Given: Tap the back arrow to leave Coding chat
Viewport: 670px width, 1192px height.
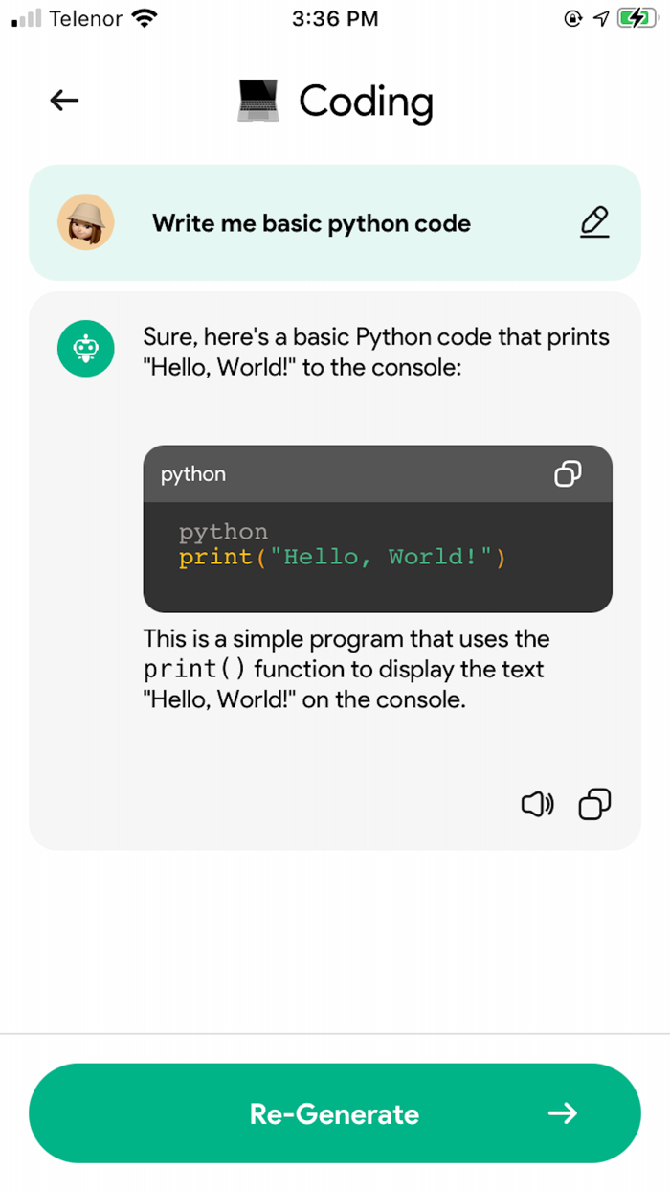Looking at the screenshot, I should click(63, 100).
